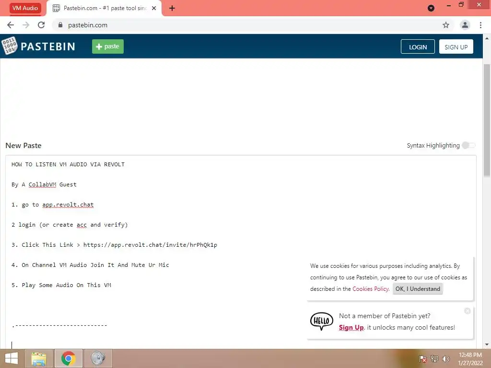Click the 'HOW TO LISTEN VM AUDIO VIA REVOLT' line
This screenshot has height=368, width=491.
click(68, 164)
